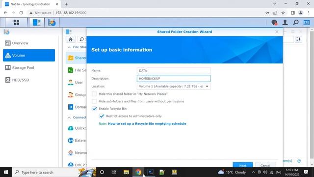The width and height of the screenshot is (314, 177).
Task: Cancel the Shared Folder Creation Wizard
Action: [265, 165]
